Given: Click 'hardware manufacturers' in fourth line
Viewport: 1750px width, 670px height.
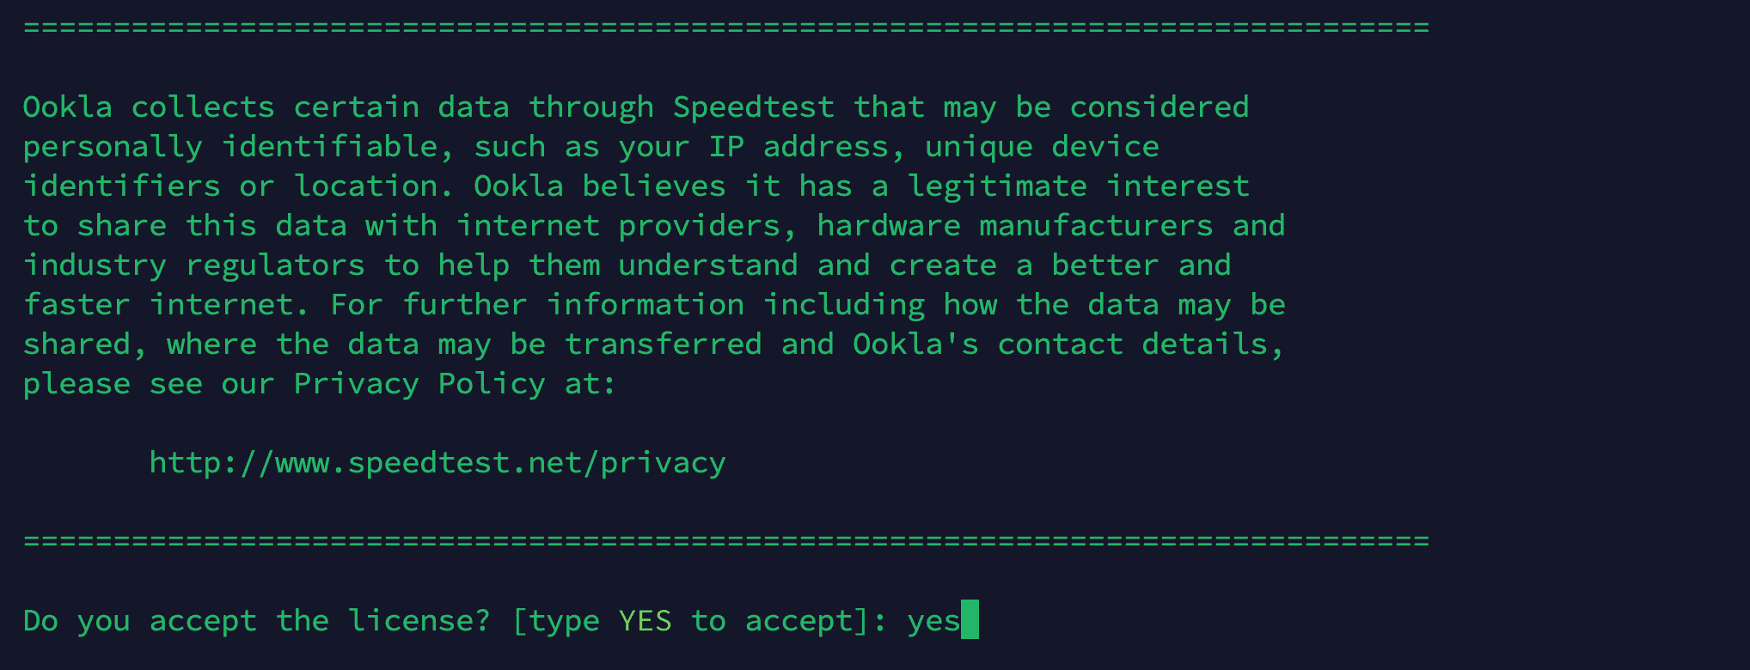Looking at the screenshot, I should click(1015, 225).
